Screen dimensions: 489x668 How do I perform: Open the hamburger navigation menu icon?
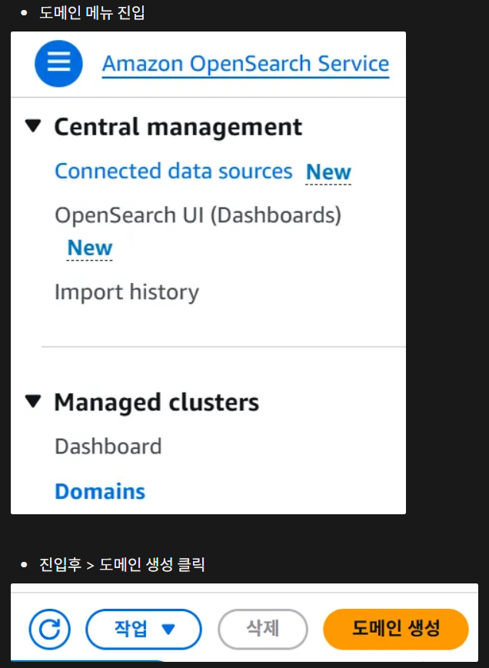[x=58, y=64]
